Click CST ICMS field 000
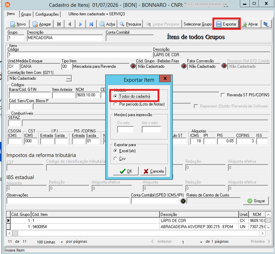275x254 pixels. [31, 141]
